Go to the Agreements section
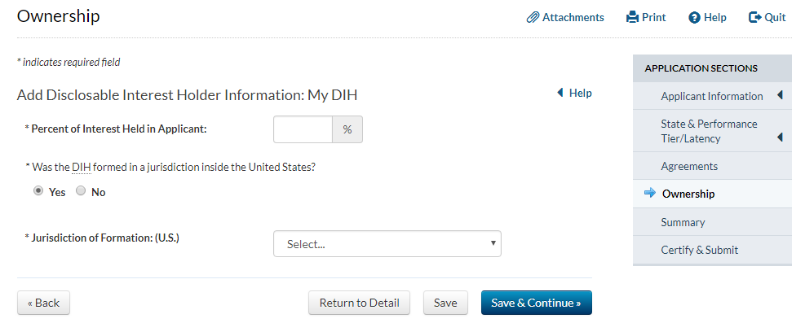The width and height of the screenshot is (805, 323). (x=689, y=166)
